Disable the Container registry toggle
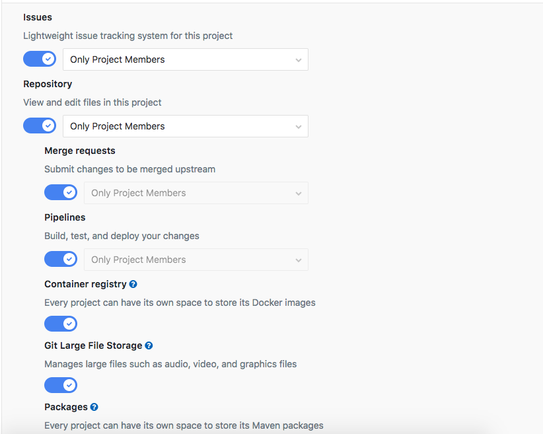 click(x=61, y=324)
